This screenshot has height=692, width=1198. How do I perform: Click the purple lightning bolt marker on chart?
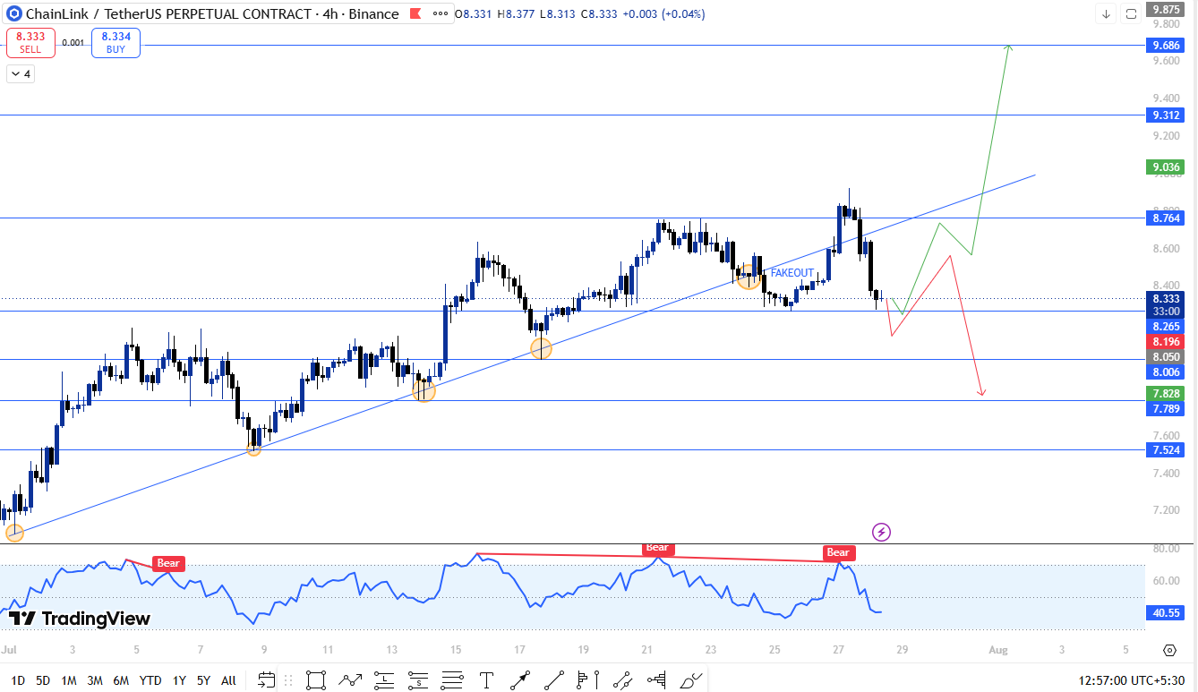click(x=881, y=533)
